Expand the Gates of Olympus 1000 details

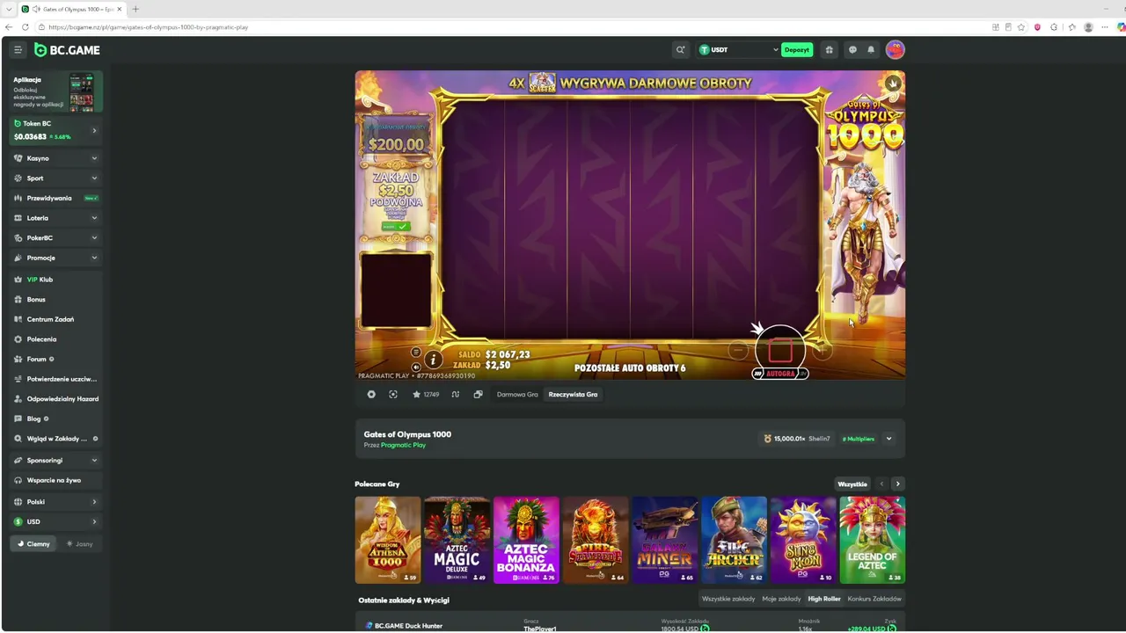tap(888, 439)
